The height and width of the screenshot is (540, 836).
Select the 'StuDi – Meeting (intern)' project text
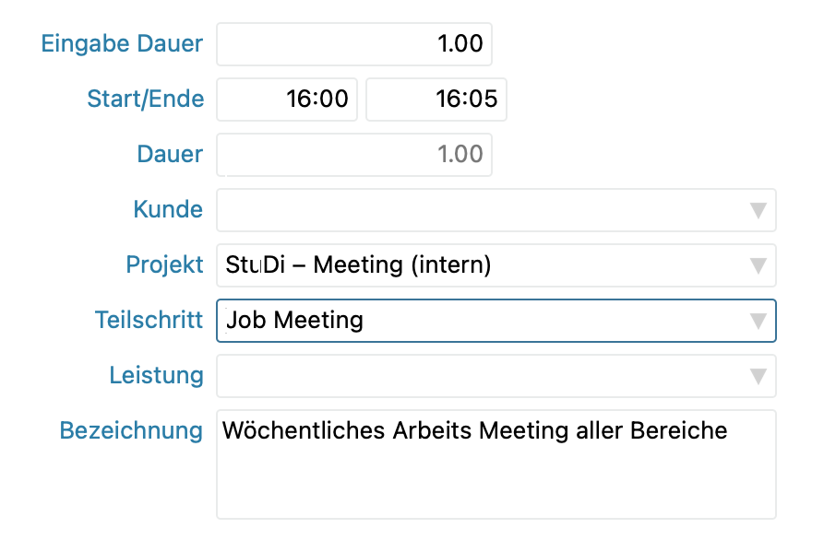(358, 265)
